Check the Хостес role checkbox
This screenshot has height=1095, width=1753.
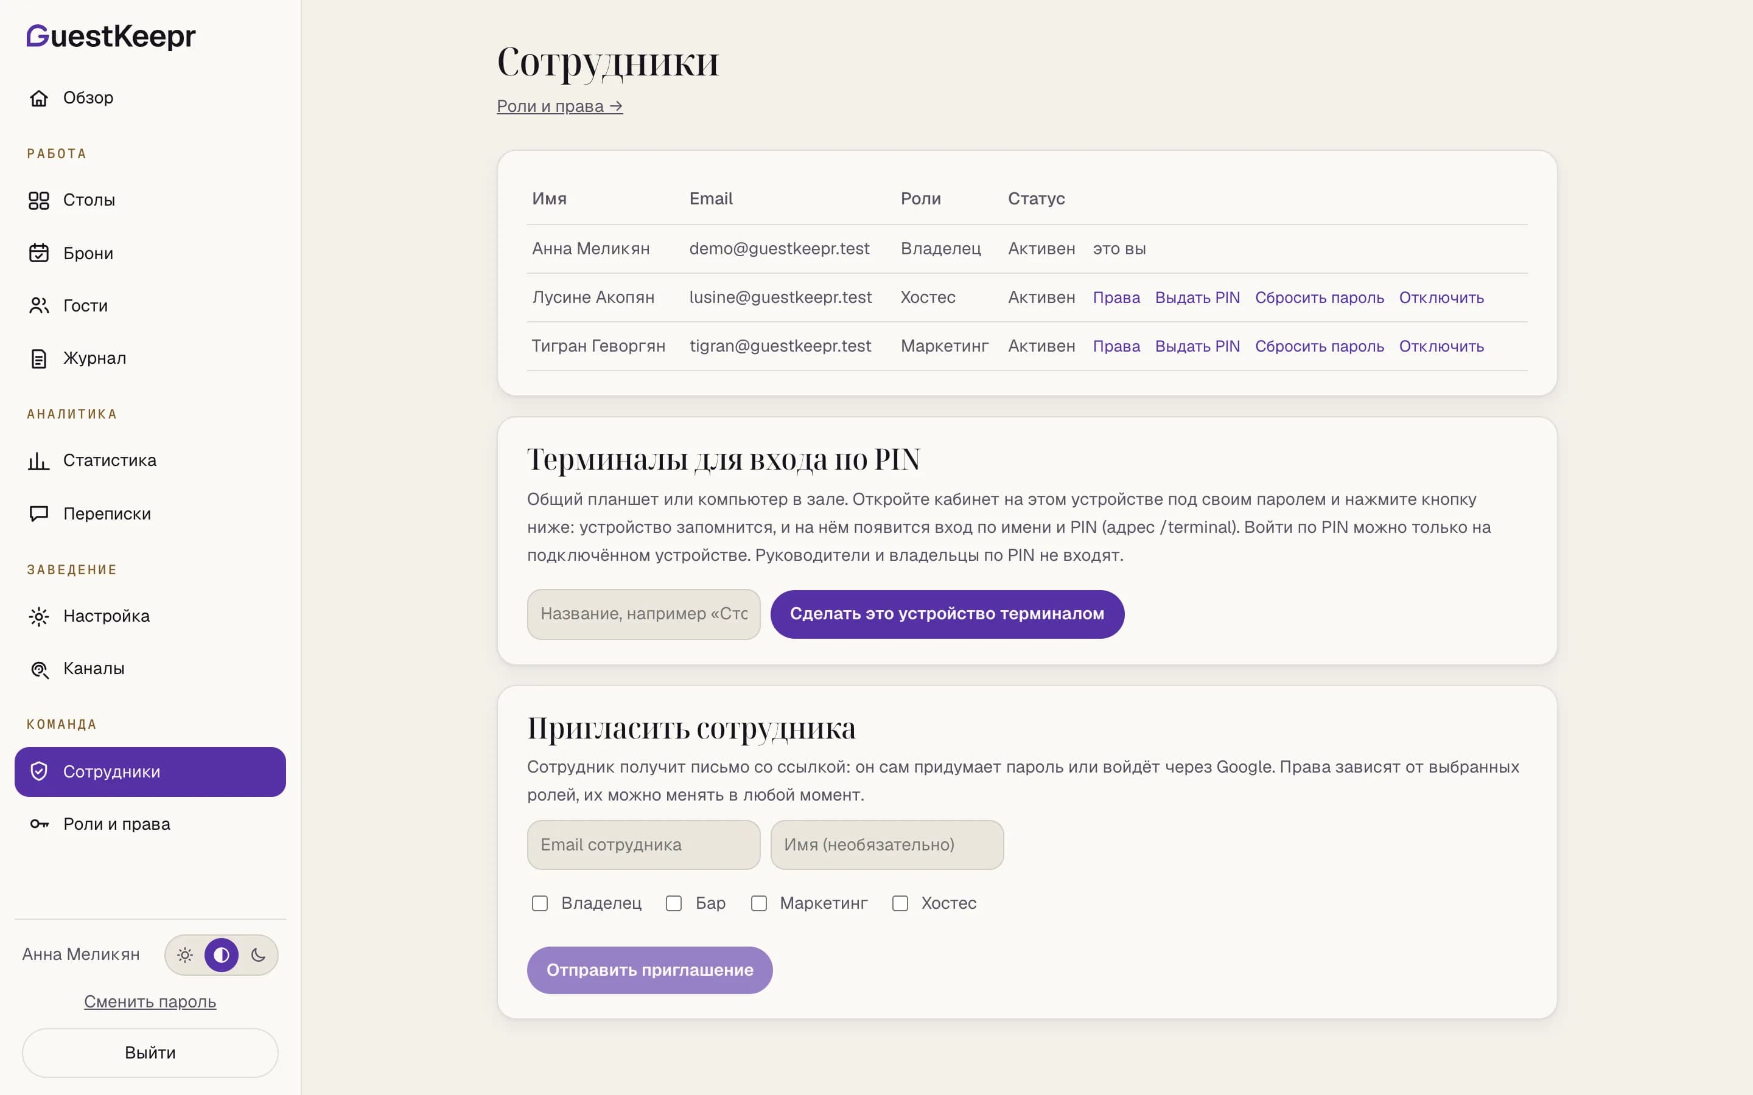click(x=900, y=903)
